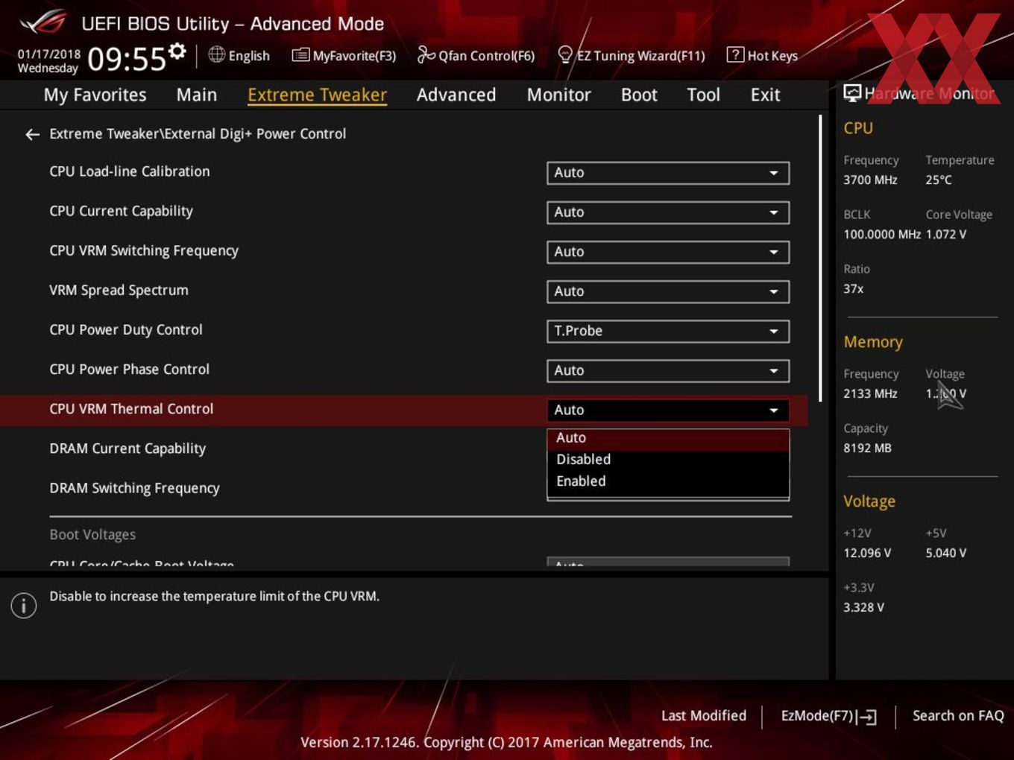
Task: Click the settings gear next to the clock
Action: pyautogui.click(x=177, y=51)
